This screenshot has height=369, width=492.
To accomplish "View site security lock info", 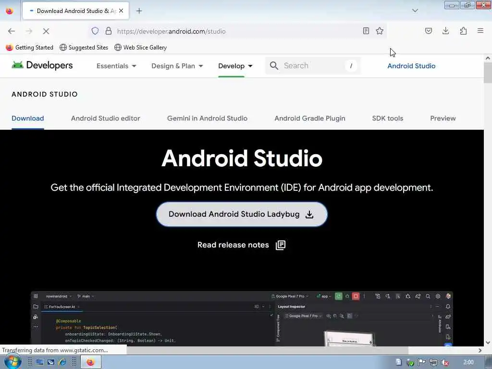I will coord(108,31).
